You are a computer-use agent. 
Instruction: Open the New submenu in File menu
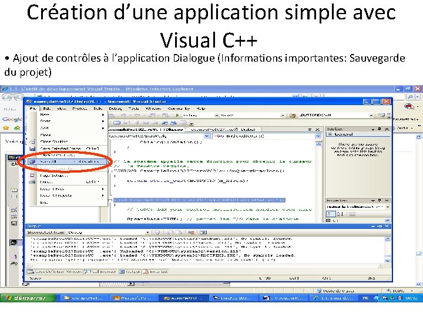pyautogui.click(x=68, y=114)
